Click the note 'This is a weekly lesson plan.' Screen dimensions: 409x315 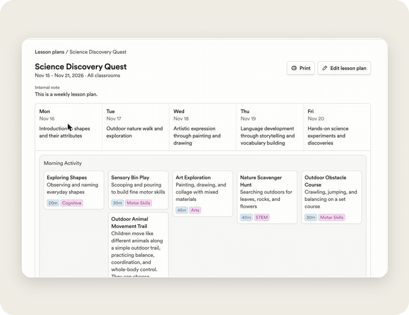66,94
